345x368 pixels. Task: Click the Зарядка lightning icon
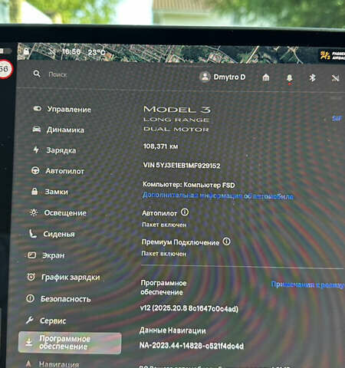(x=36, y=149)
